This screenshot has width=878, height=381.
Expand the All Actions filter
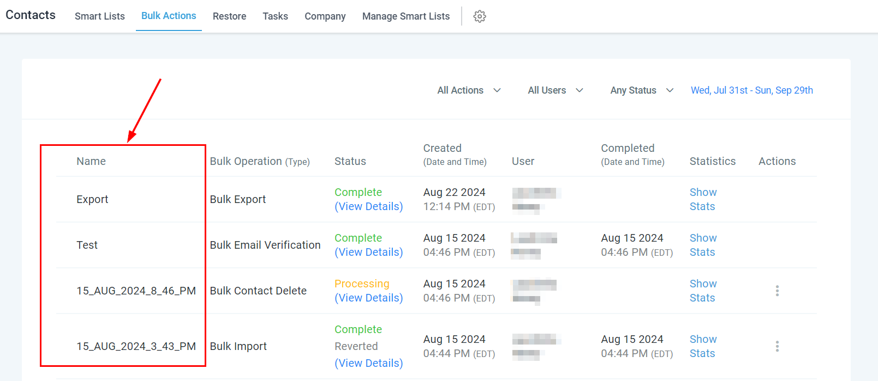469,90
